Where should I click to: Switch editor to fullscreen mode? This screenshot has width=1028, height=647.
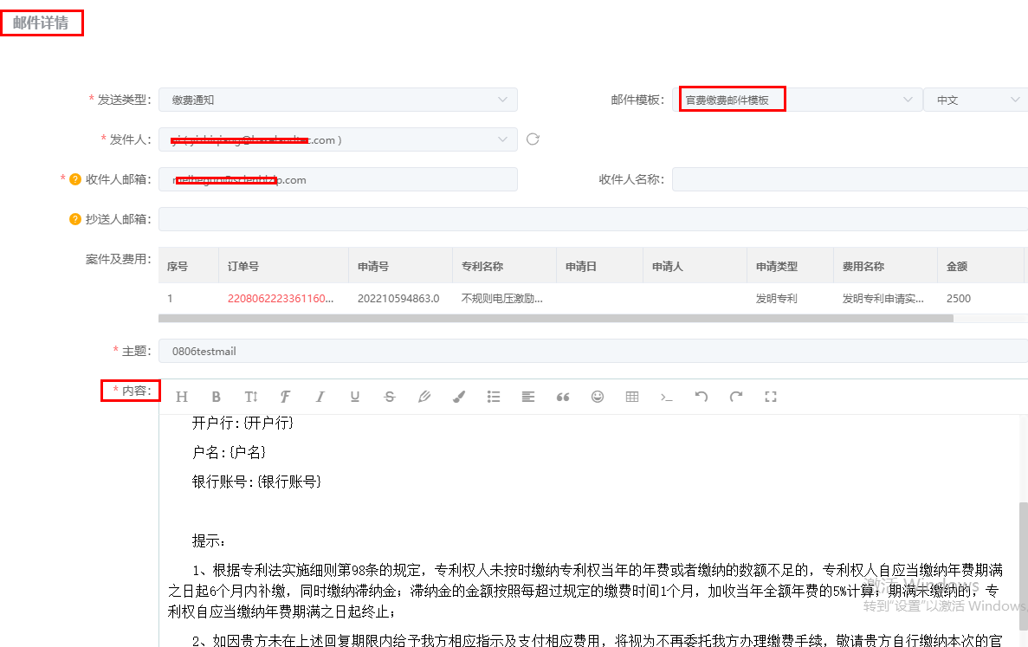(x=771, y=397)
